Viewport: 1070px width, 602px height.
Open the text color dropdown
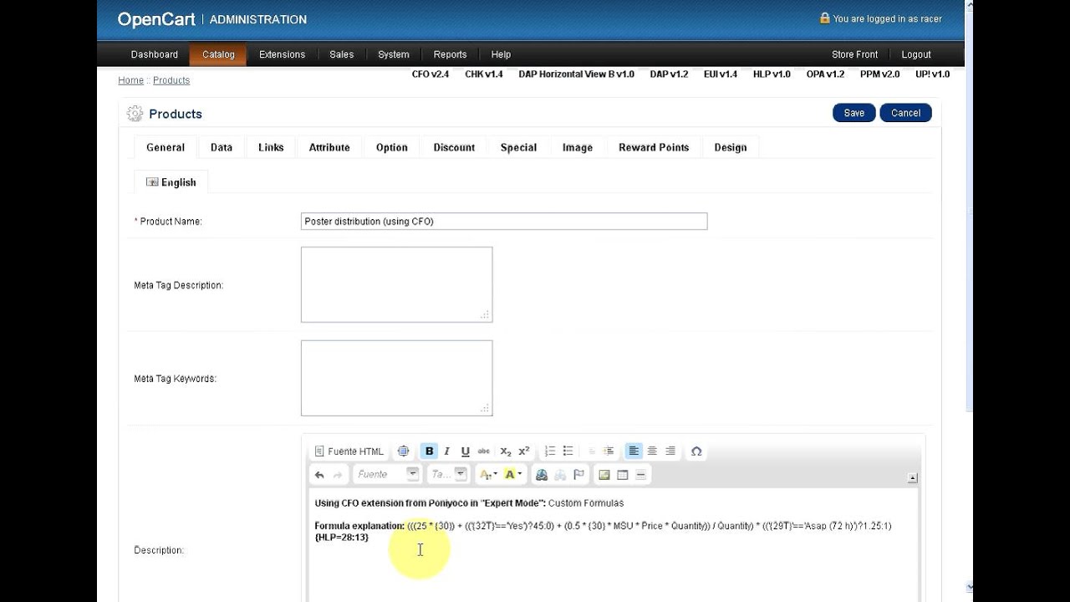click(x=487, y=475)
